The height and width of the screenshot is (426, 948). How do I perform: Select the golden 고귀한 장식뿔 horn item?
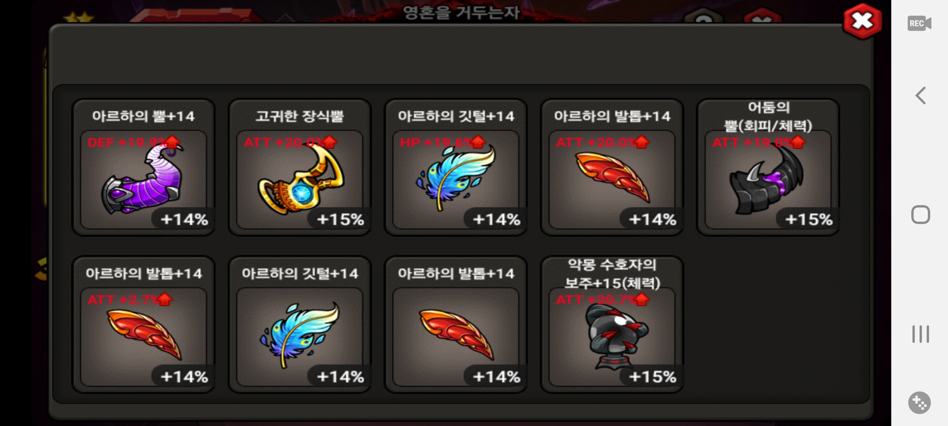[x=299, y=168]
